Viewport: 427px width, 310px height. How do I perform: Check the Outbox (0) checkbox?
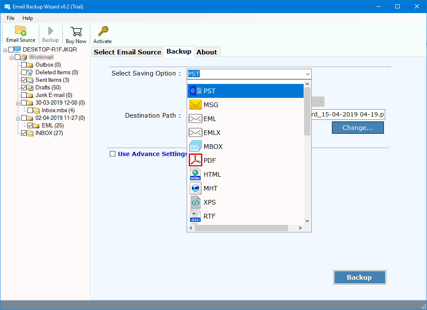pyautogui.click(x=24, y=65)
